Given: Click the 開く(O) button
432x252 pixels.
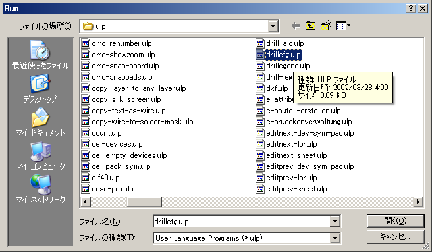Looking at the screenshot, I should pyautogui.click(x=395, y=221).
